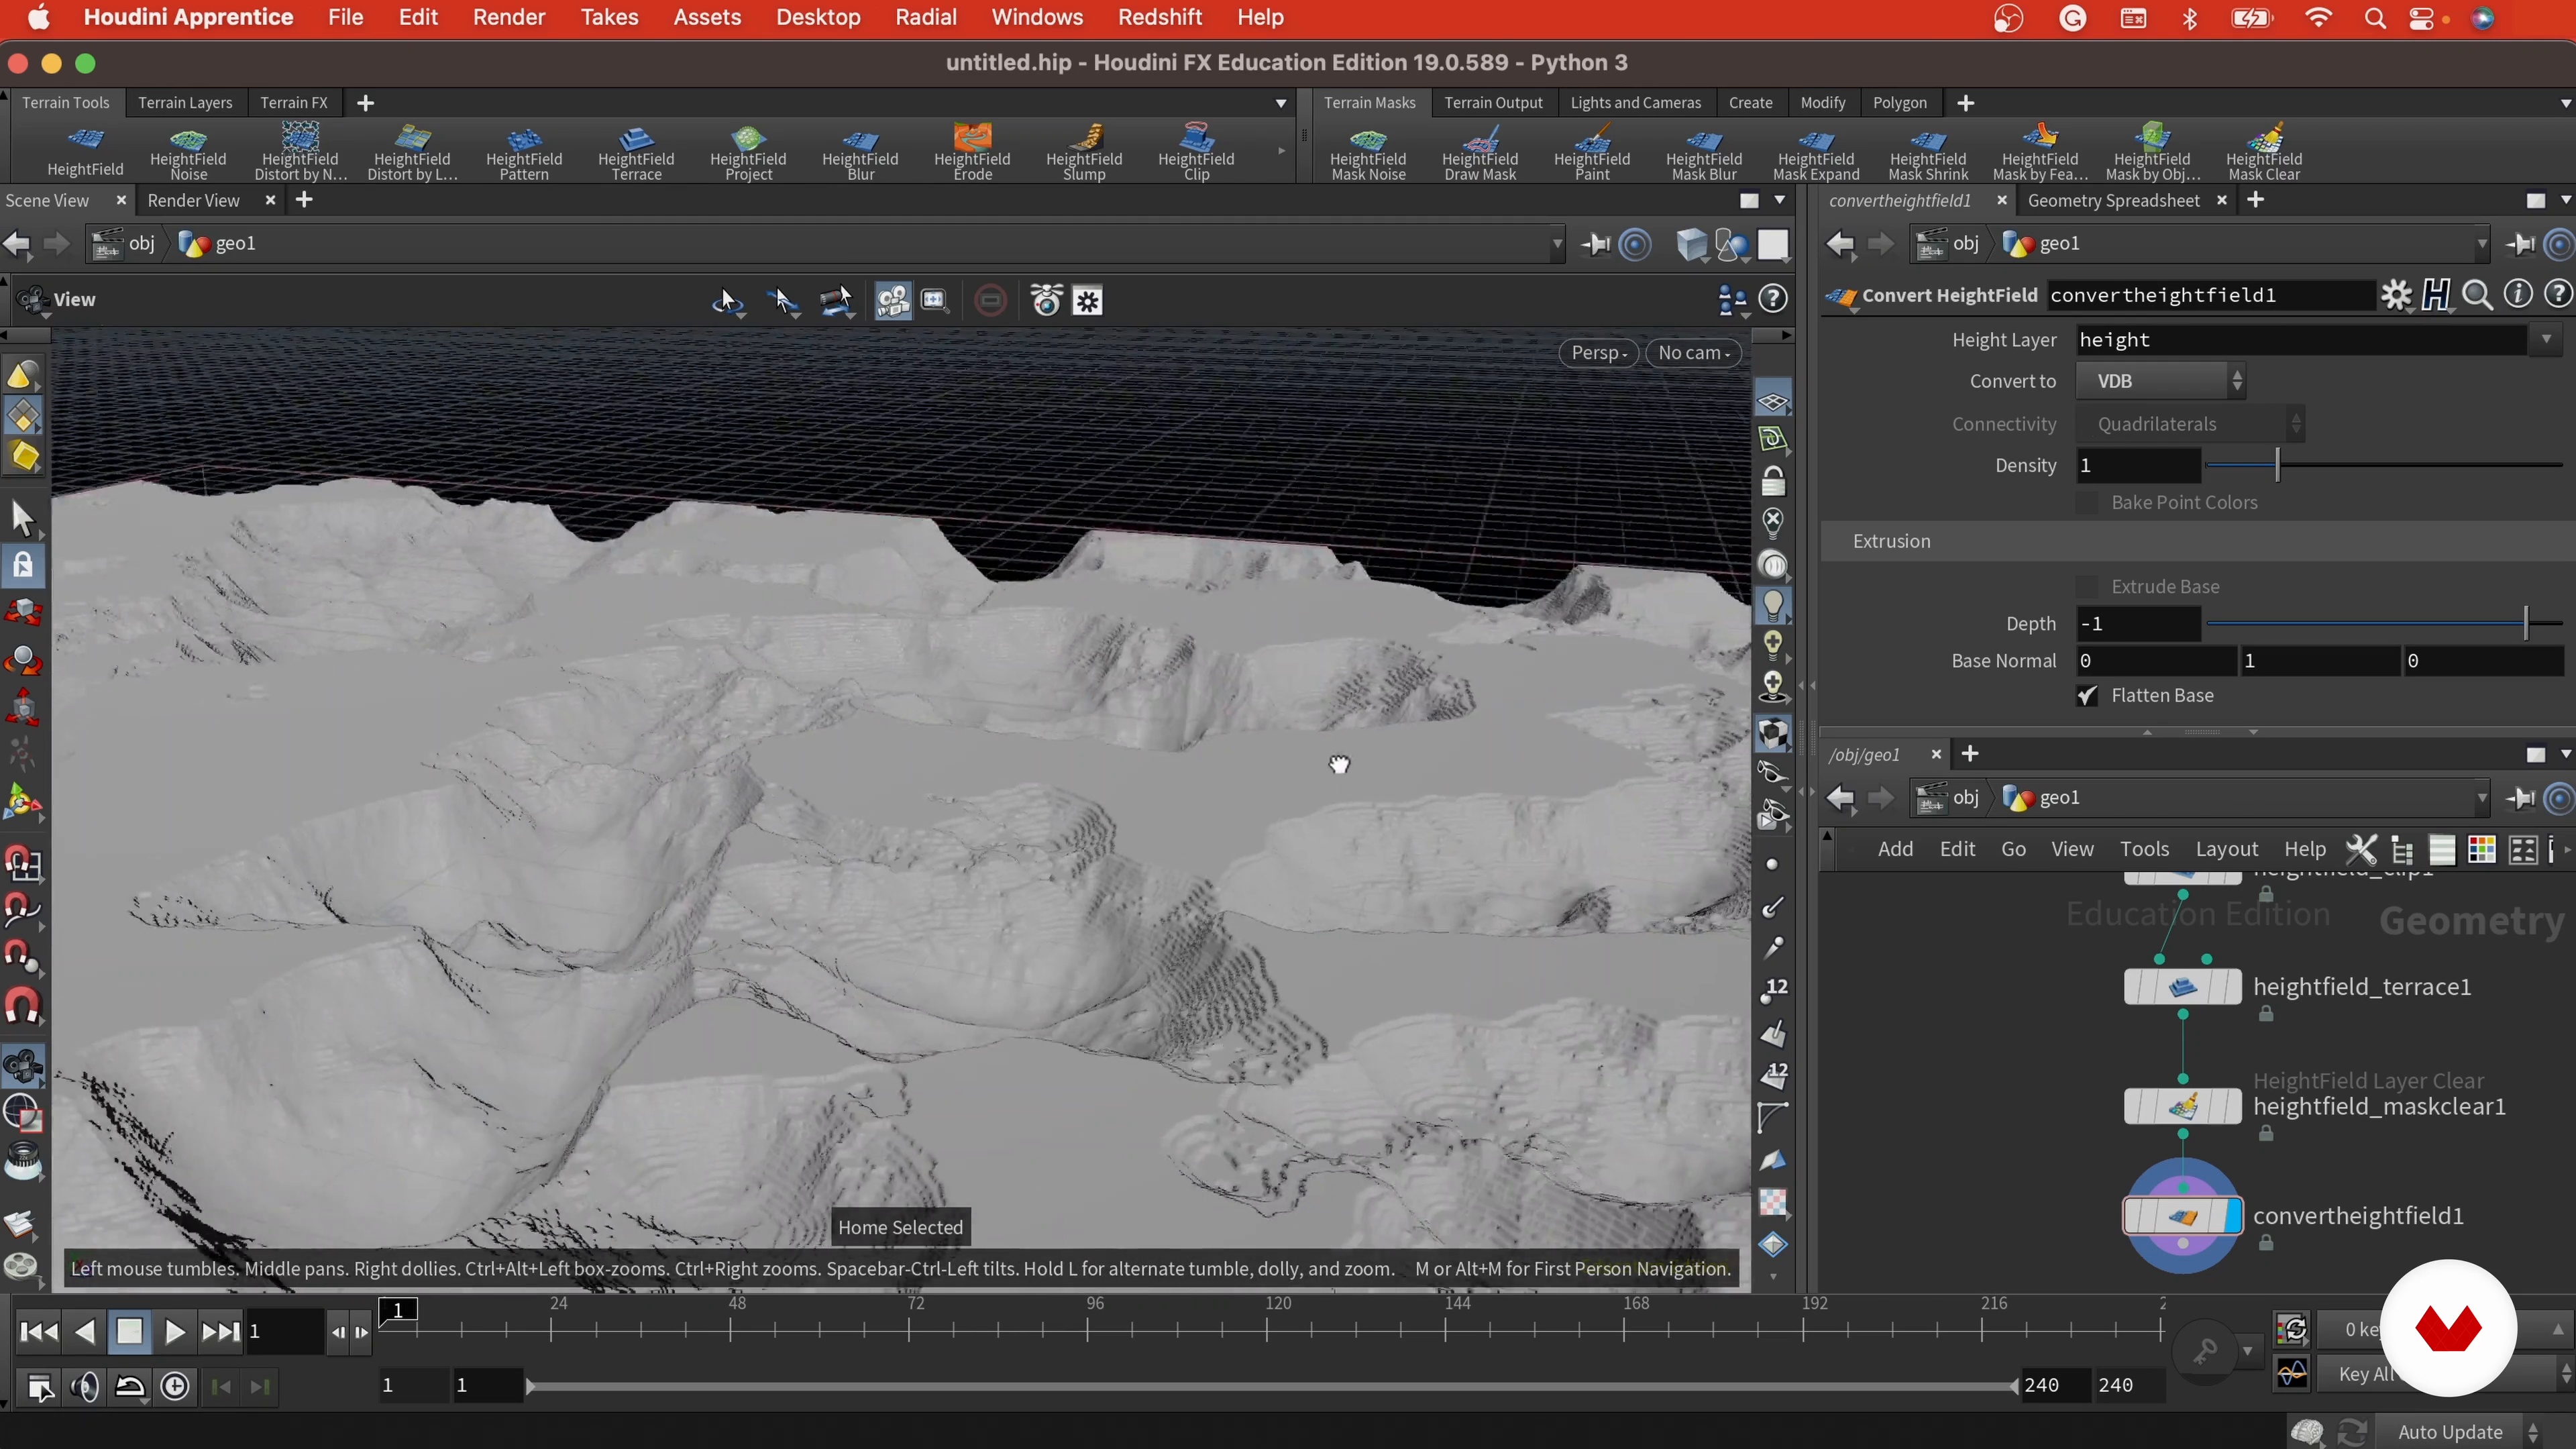
Task: Click the viewport help question mark icon
Action: [x=1773, y=298]
